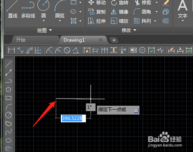Start the 阵列 (Array) command
Screen dimensions: 193x152
point(142,21)
